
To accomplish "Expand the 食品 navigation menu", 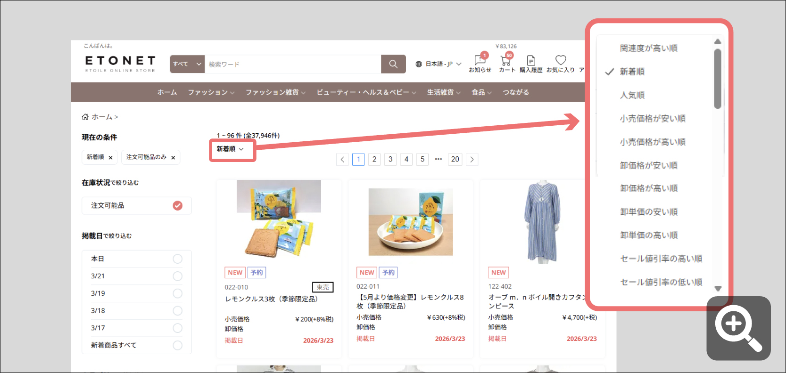I will [x=481, y=92].
